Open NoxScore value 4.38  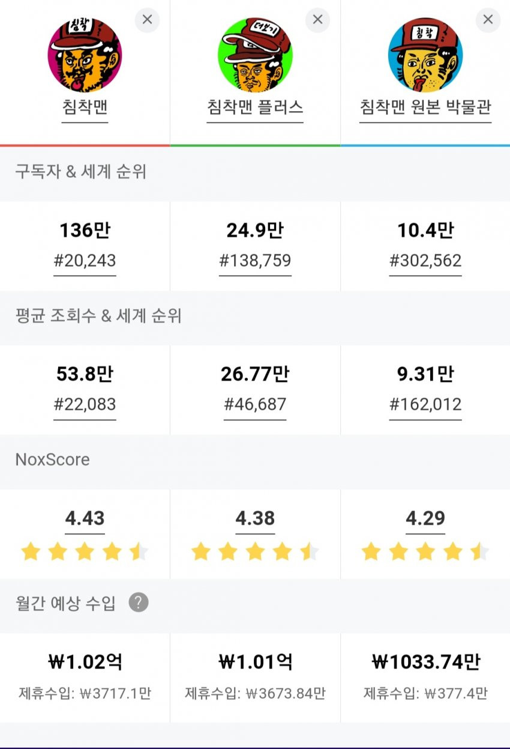tap(255, 518)
